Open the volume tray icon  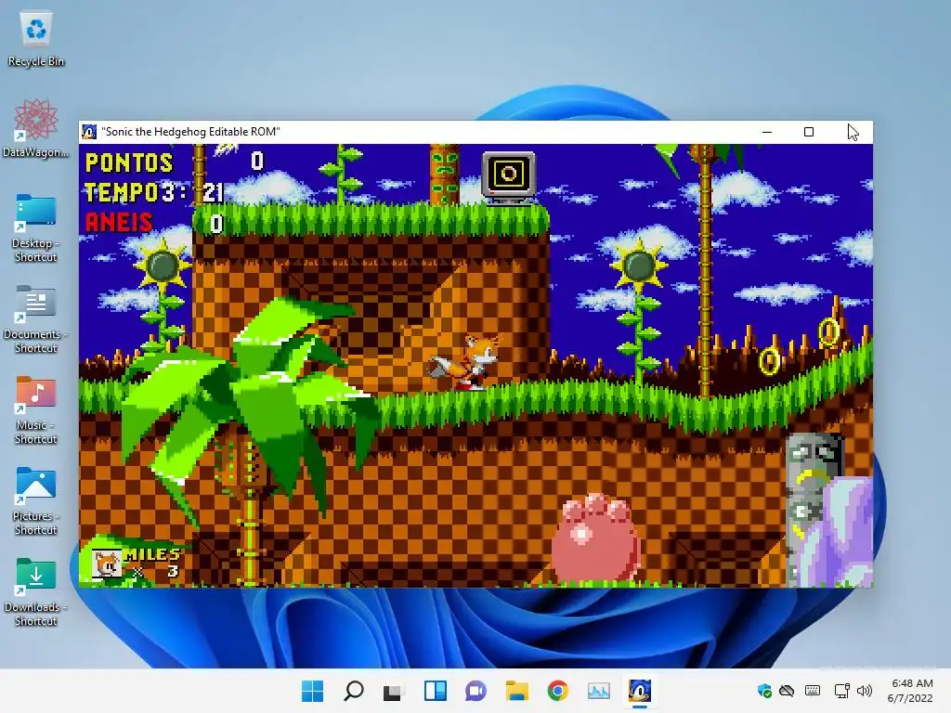point(865,691)
